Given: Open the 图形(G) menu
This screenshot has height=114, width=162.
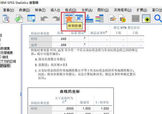Looking at the screenshot, I should (x=103, y=10).
